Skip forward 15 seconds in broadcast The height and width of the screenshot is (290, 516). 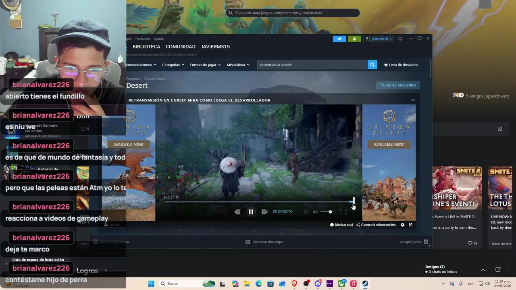point(264,212)
